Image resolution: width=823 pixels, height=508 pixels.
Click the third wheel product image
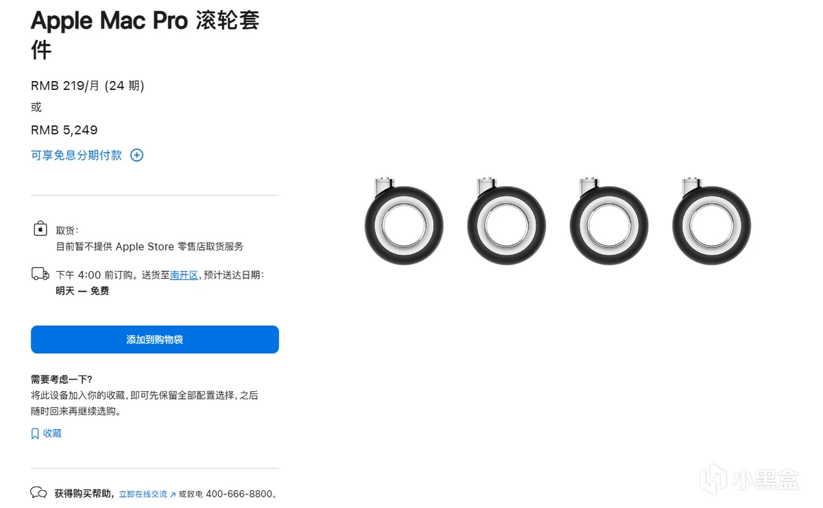click(608, 221)
